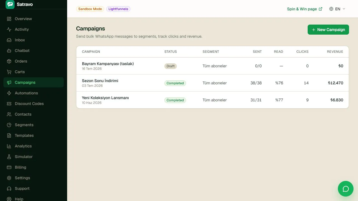Open Inbox from sidebar
The height and width of the screenshot is (201, 358).
tap(34, 40)
